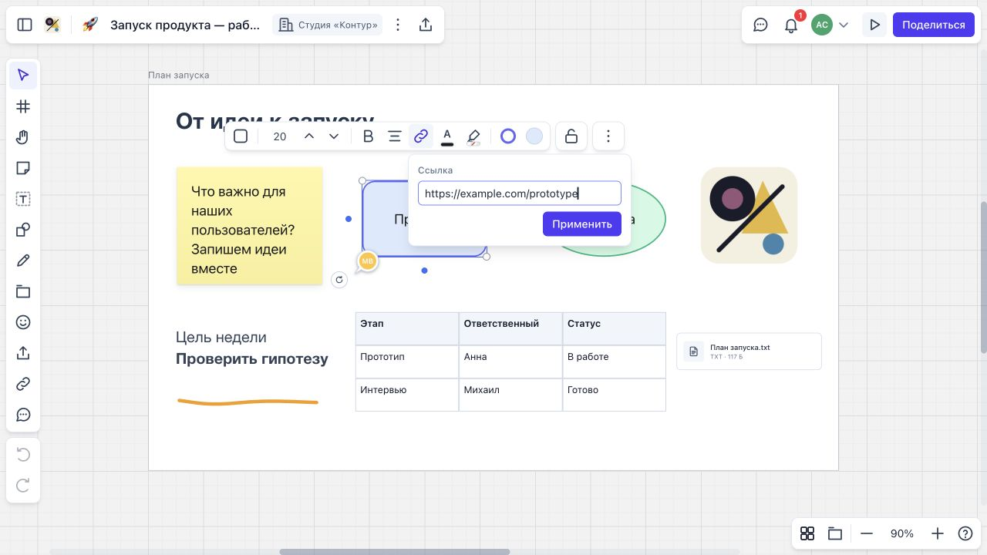The image size is (987, 555).
Task: Click the upload tool in left toolbar
Action: (x=23, y=353)
